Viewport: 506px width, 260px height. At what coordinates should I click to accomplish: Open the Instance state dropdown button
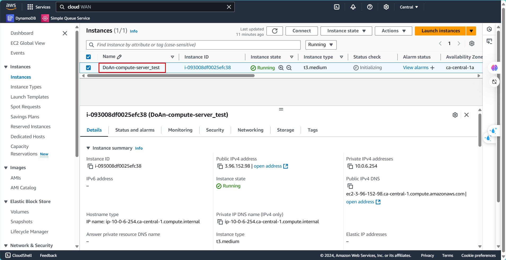tap(346, 31)
